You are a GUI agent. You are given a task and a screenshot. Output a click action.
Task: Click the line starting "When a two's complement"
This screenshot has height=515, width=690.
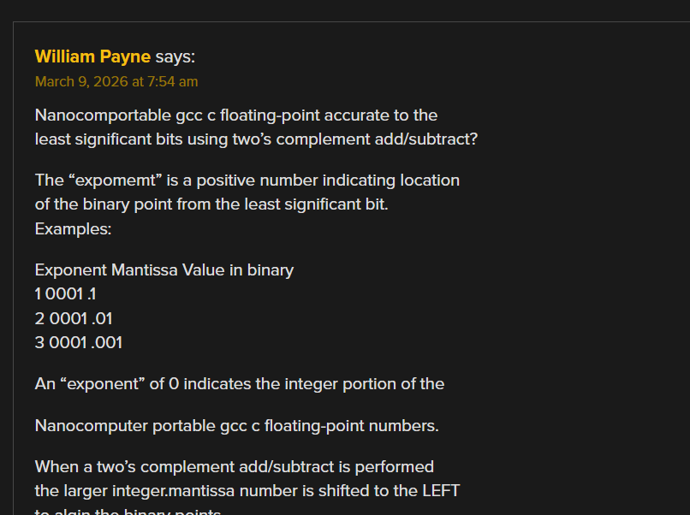pyautogui.click(x=234, y=467)
